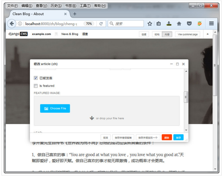Close the article edit dialog
This screenshot has height=176, width=222.
click(183, 64)
